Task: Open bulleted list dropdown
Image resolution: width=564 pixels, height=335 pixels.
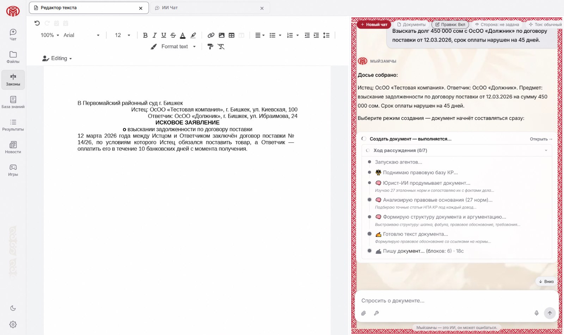Action: (x=275, y=35)
